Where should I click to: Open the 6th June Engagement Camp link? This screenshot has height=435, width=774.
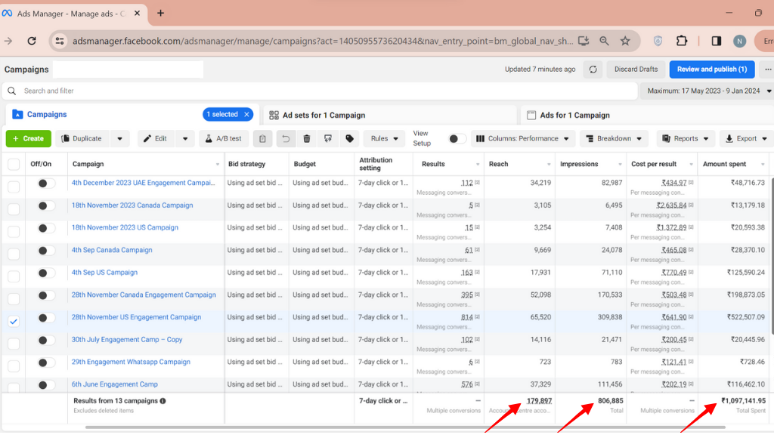tap(115, 384)
